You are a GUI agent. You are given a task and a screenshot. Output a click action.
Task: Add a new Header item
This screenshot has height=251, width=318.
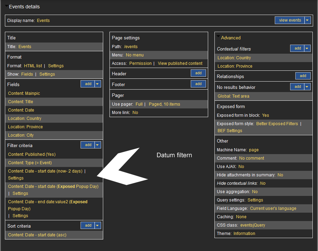pyautogui.click(x=198, y=73)
